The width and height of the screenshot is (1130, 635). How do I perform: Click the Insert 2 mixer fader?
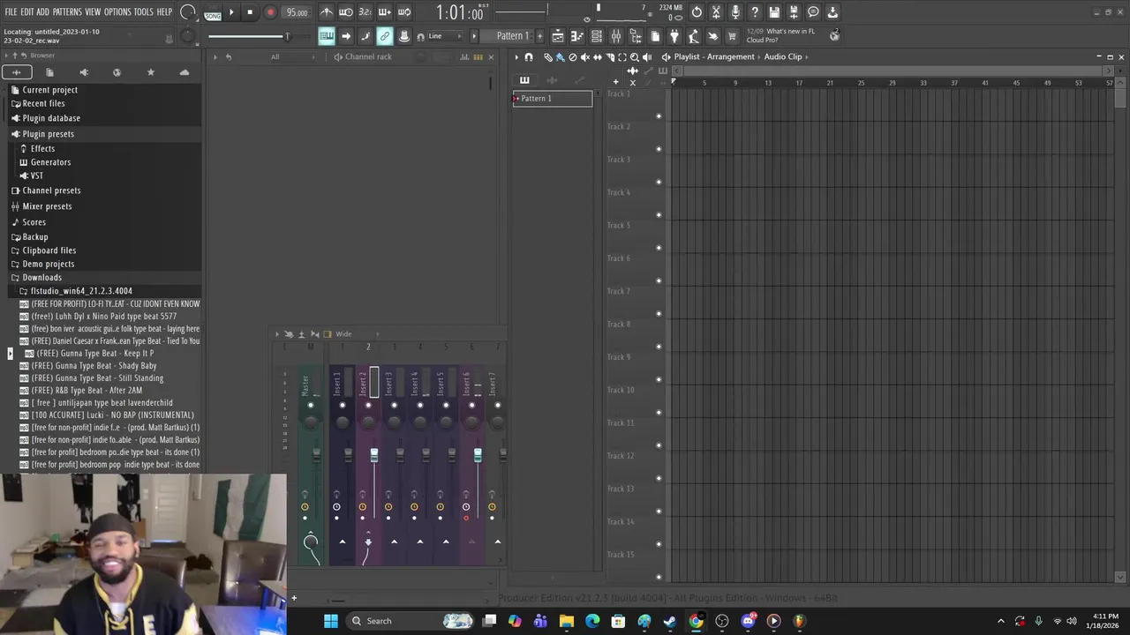pyautogui.click(x=374, y=455)
